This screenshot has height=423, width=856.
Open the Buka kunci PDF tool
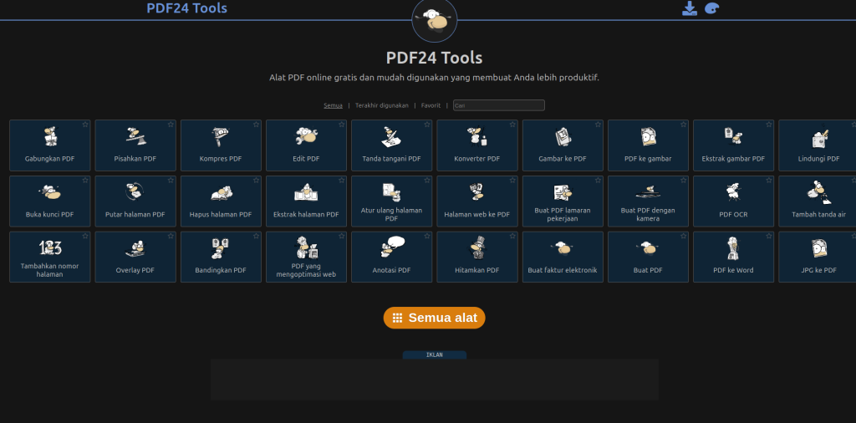coord(49,201)
